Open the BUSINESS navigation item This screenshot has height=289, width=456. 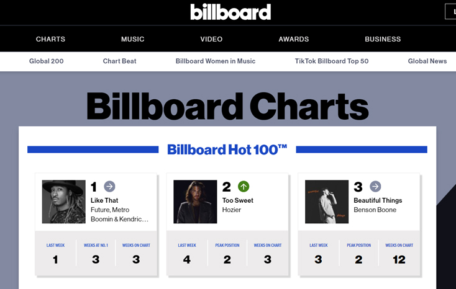(x=383, y=39)
